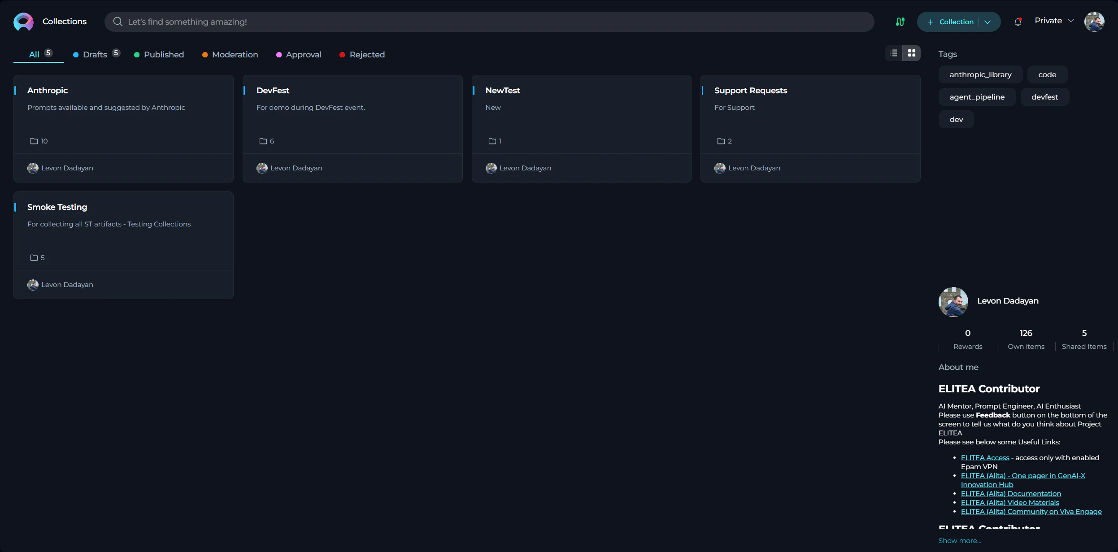Viewport: 1118px width, 552px height.
Task: Toggle the devfest tag filter
Action: point(1045,96)
